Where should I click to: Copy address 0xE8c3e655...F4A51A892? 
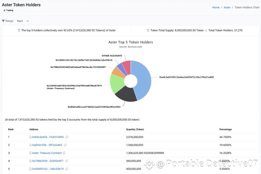(67, 137)
